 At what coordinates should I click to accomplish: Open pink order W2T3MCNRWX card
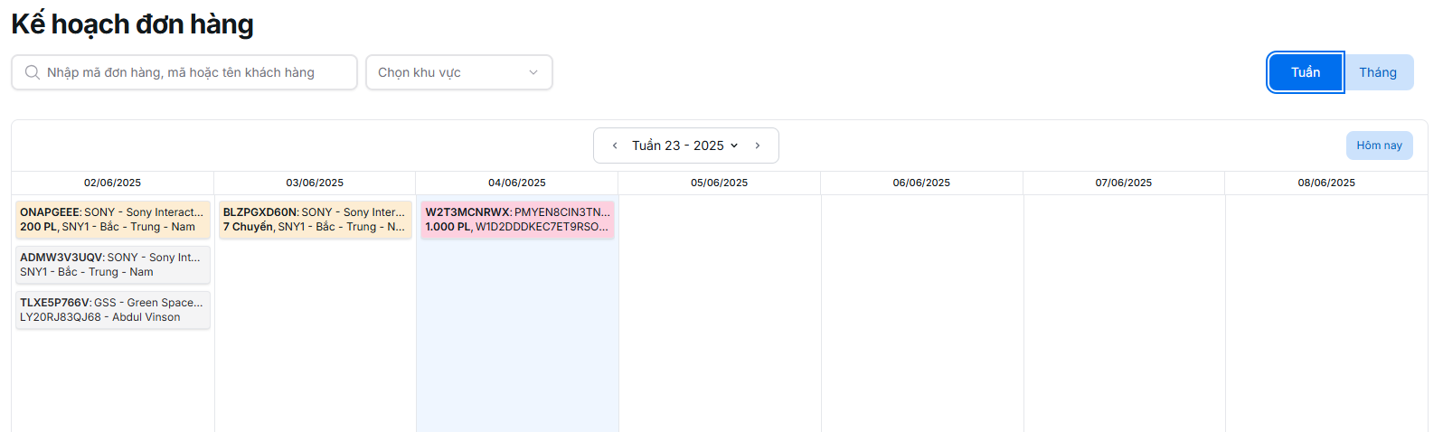517,220
